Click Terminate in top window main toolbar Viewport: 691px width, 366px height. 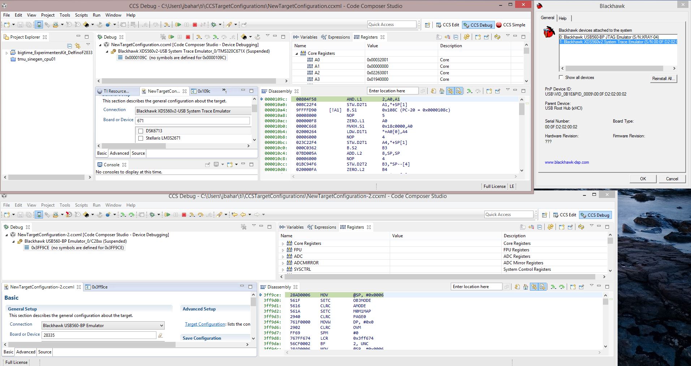point(195,25)
